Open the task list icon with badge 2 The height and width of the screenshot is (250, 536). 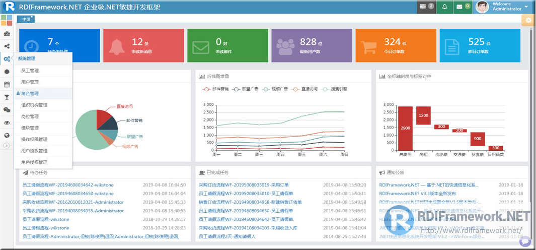tap(426, 7)
